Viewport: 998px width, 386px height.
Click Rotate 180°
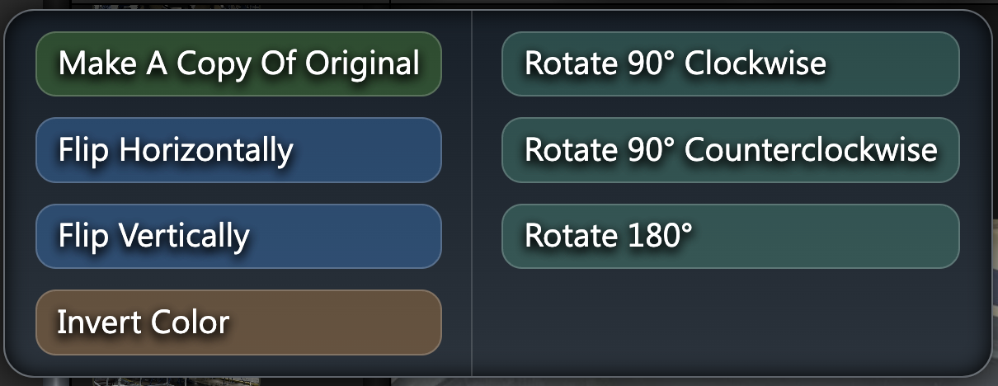[730, 236]
